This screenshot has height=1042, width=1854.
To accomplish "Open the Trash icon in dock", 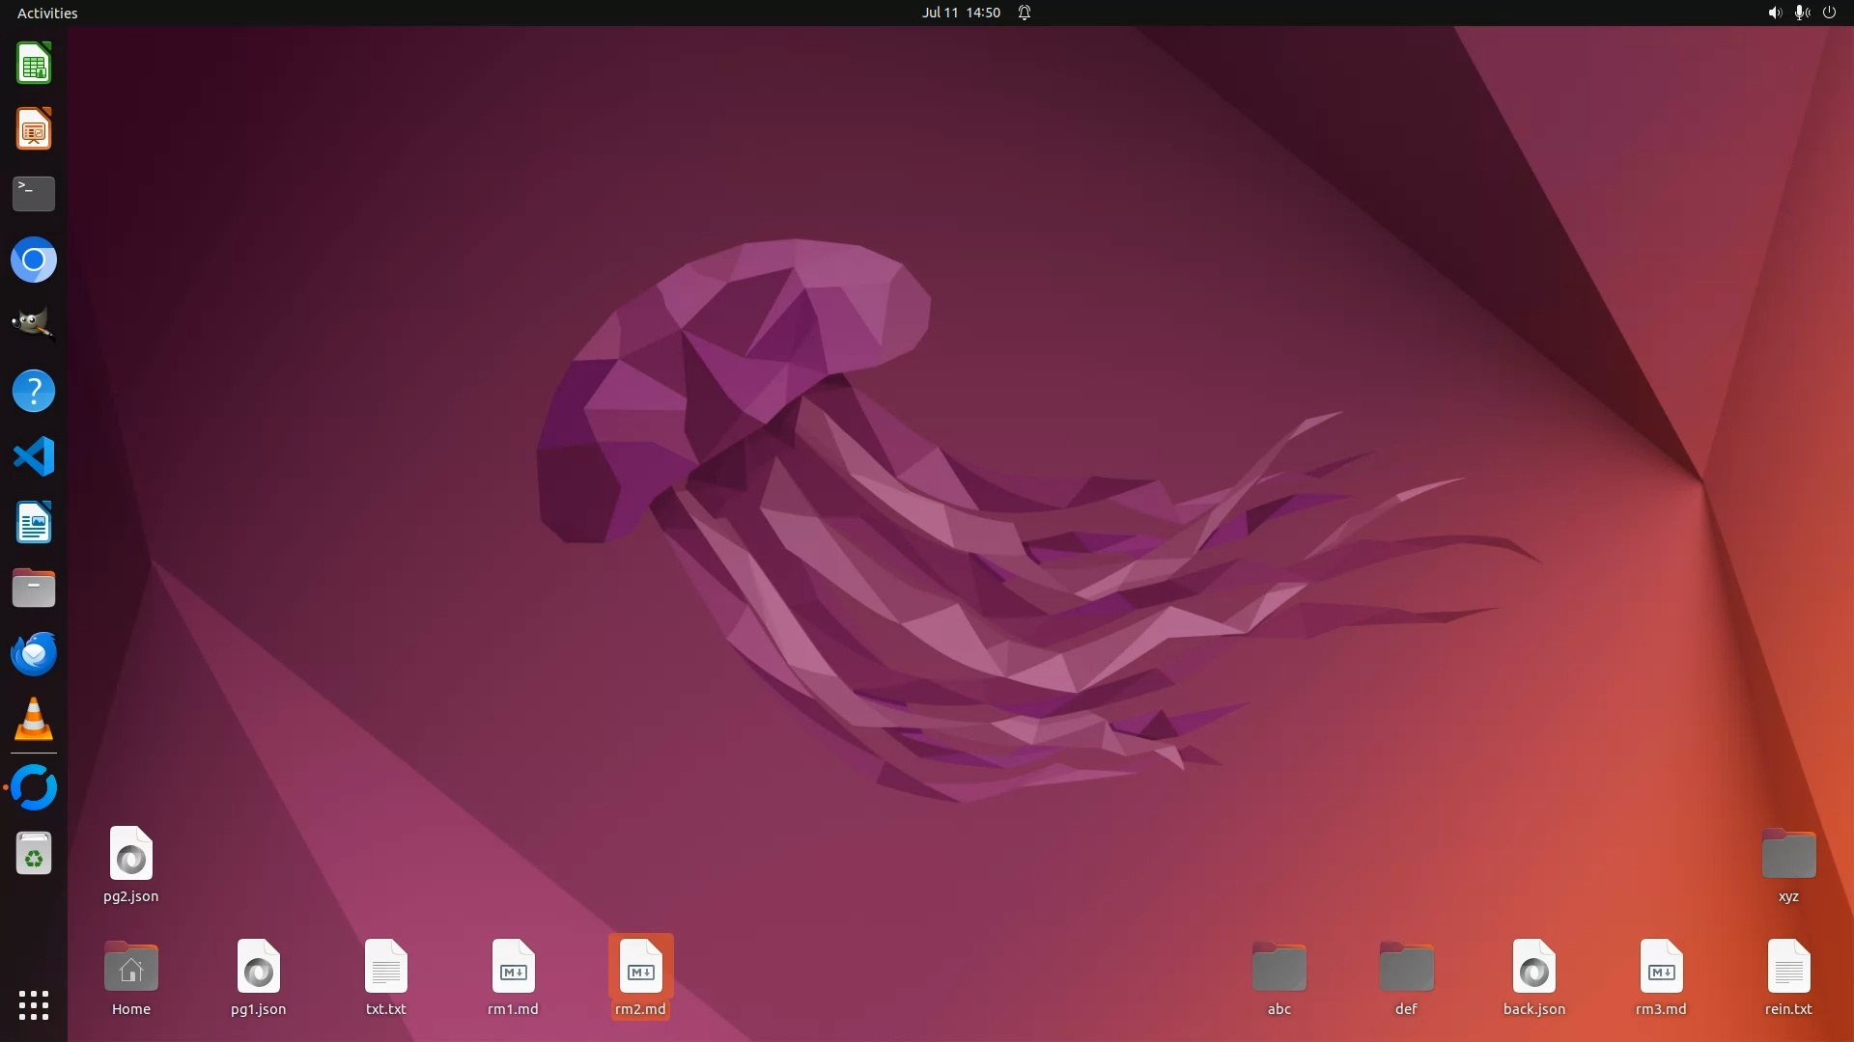I will pos(34,854).
